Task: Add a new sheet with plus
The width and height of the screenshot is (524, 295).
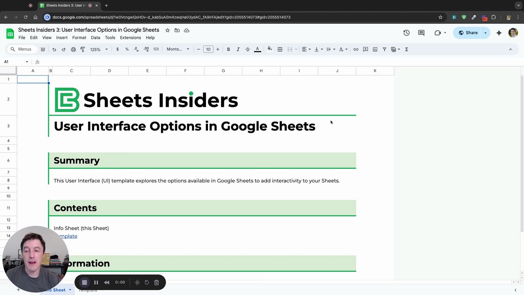Action: point(18,290)
